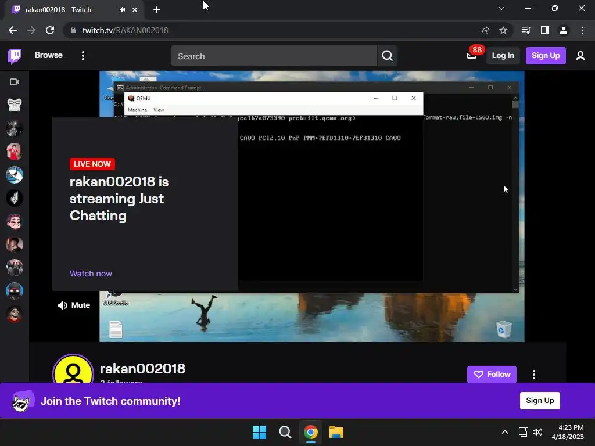The image size is (595, 446).
Task: Click the rakan002018 profile avatar
Action: [73, 370]
